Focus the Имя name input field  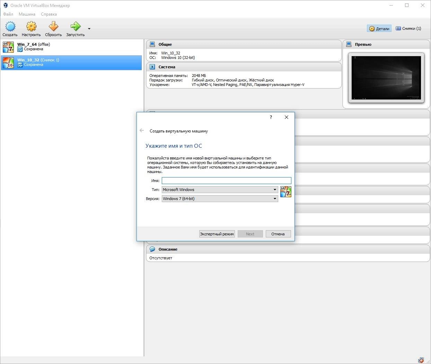(x=227, y=181)
